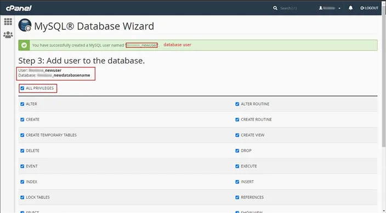Viewport: 386px width, 213px height.
Task: Toggle the CREATE VIEW checkbox
Action: click(237, 135)
